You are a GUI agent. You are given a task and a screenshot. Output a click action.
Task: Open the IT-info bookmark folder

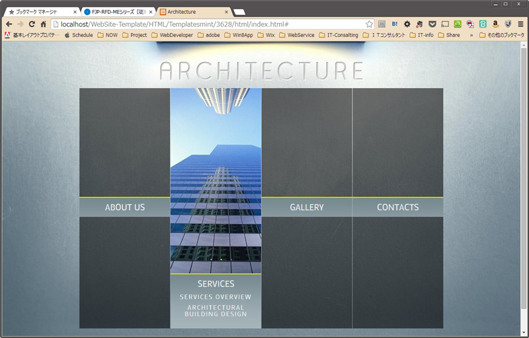point(421,35)
